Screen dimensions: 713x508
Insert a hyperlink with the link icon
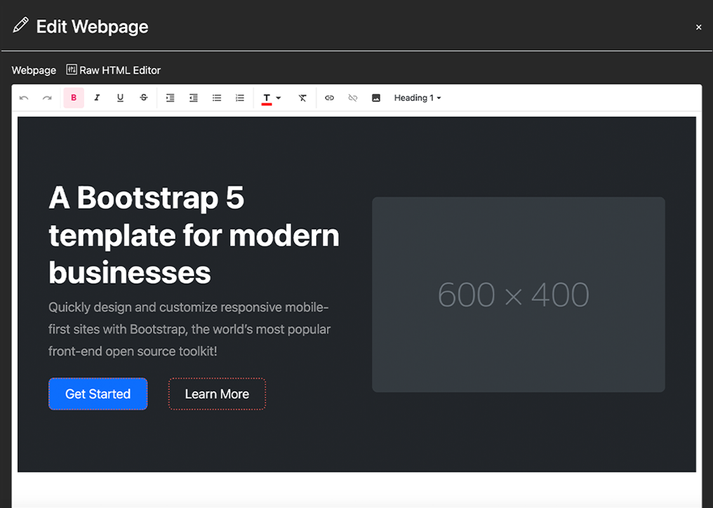pos(330,98)
